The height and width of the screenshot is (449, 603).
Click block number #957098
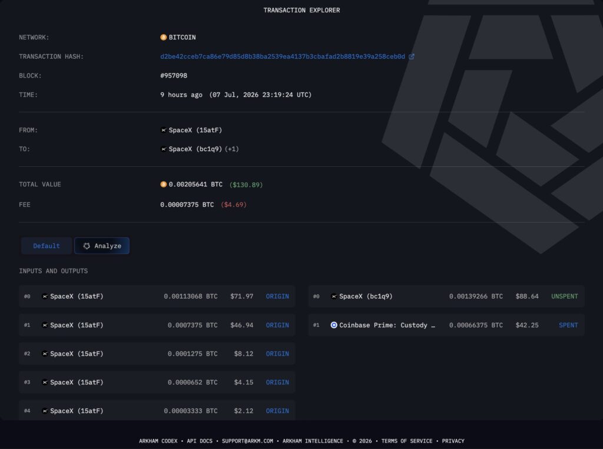174,76
